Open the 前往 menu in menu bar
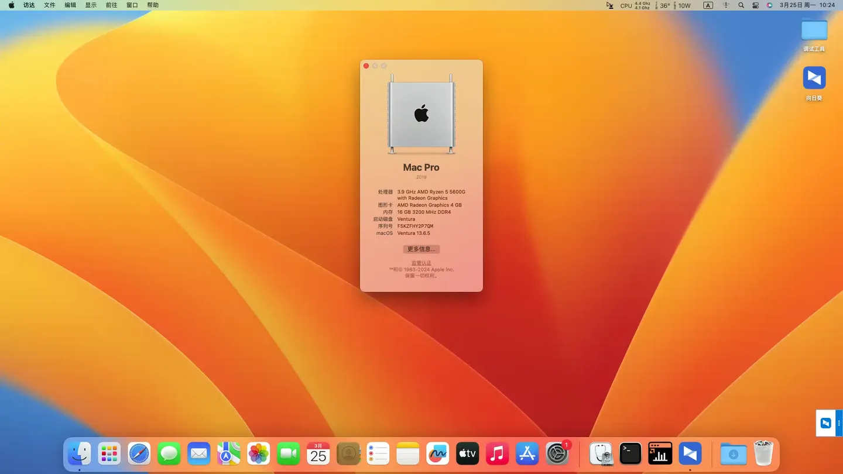This screenshot has width=843, height=474. pos(111,5)
